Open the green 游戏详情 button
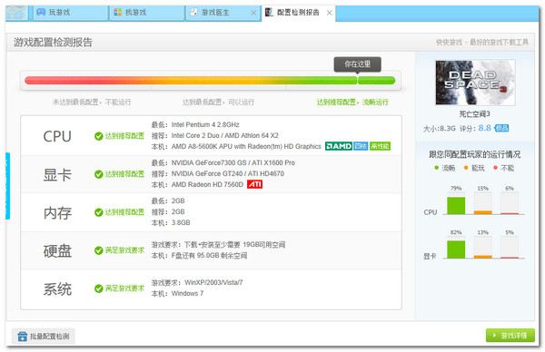This screenshot has height=352, width=545. (x=510, y=336)
